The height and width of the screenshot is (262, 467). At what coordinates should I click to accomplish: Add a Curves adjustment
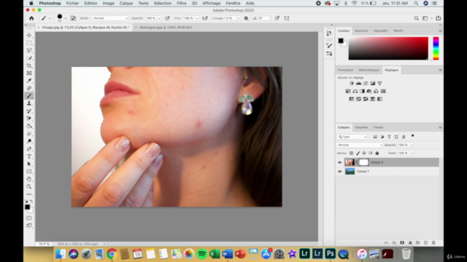pyautogui.click(x=366, y=84)
